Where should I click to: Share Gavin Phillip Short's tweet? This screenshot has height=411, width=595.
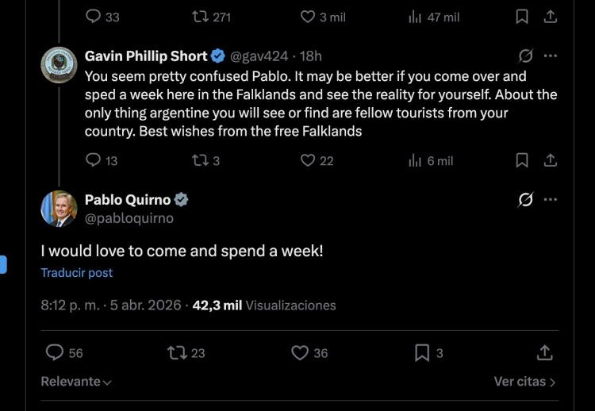550,160
